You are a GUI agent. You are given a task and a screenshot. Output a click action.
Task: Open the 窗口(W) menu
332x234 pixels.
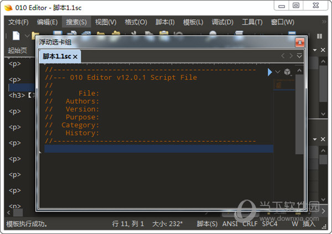tap(282, 22)
